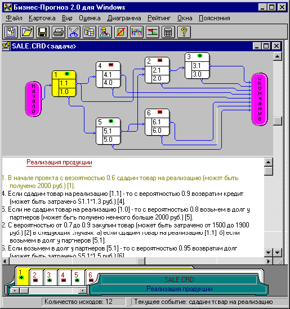
Task: Click tab strip scroll right arrow
Action: (x=83, y=290)
